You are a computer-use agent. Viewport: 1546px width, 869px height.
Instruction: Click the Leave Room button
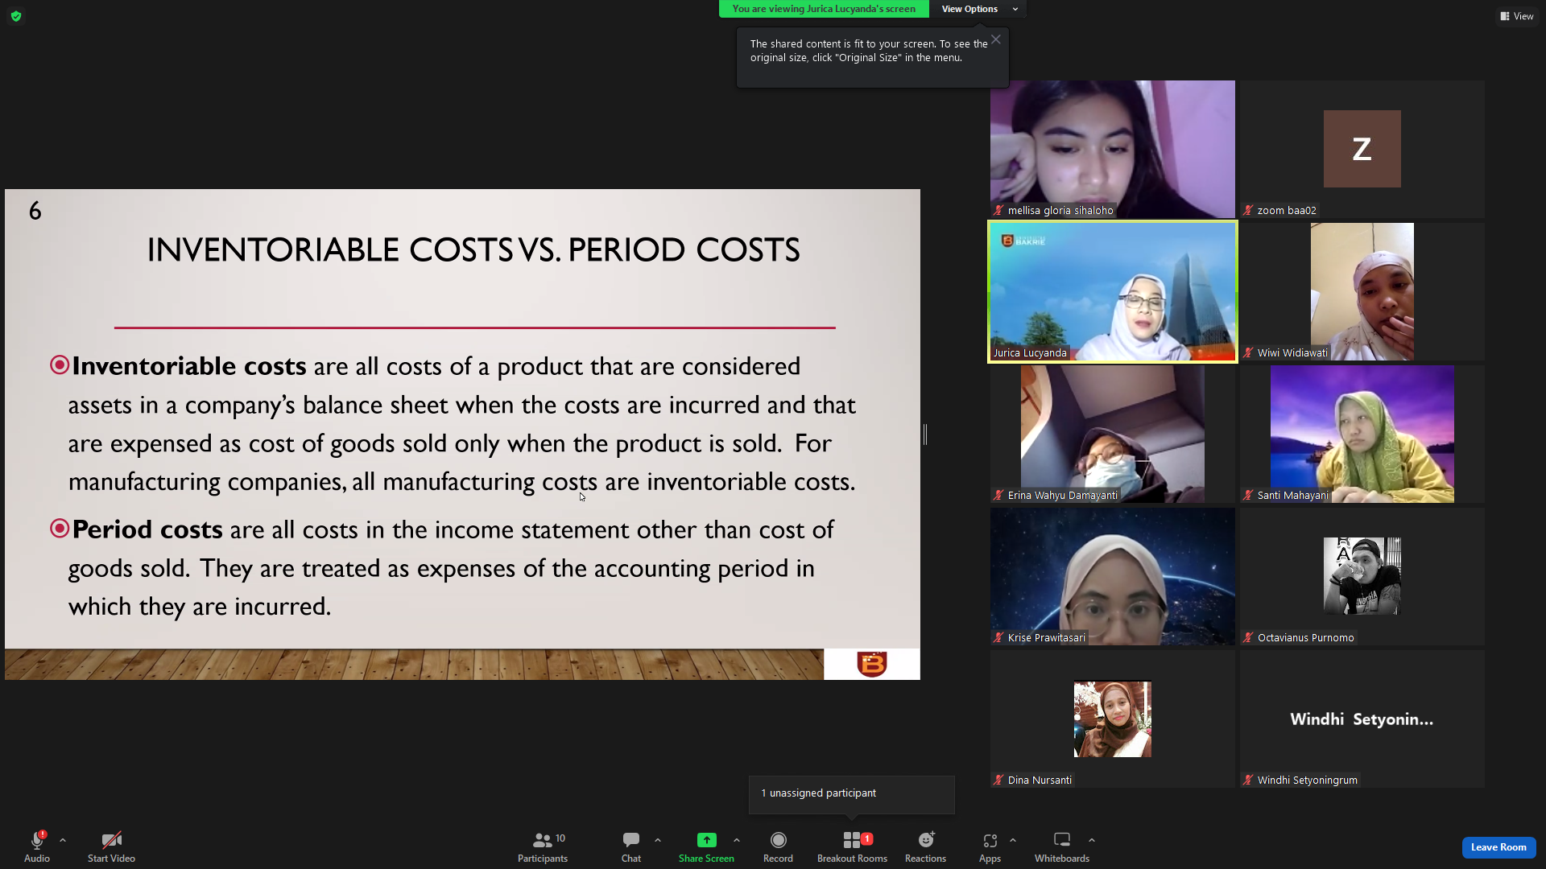[x=1498, y=847]
